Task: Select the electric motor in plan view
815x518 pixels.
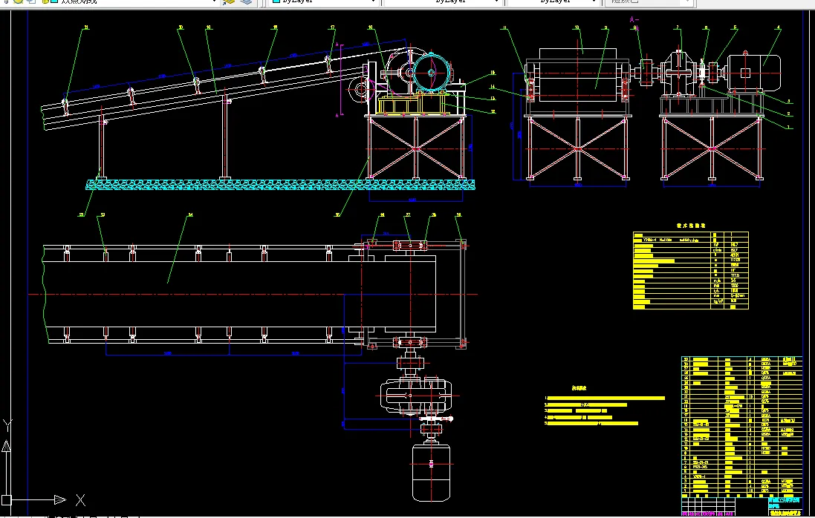Action: point(431,472)
